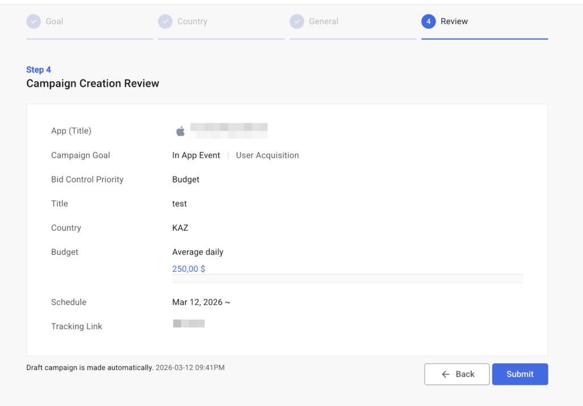Click the In App Event goal value

196,155
